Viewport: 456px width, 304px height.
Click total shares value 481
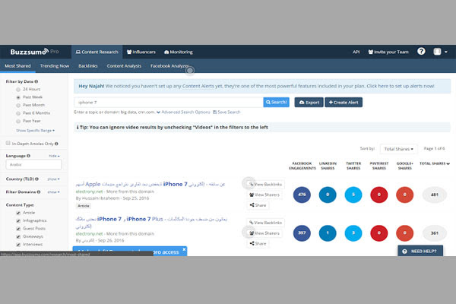[x=435, y=195]
